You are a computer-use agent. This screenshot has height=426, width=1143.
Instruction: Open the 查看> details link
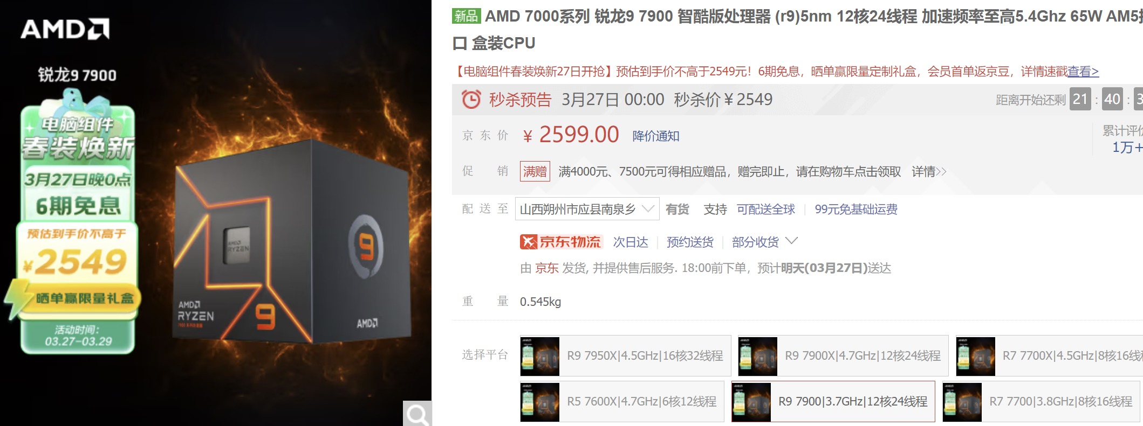[1083, 71]
